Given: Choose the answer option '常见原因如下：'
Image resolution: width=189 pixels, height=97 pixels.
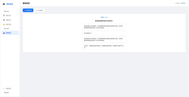Looking at the screenshot, I should (x=104, y=33).
